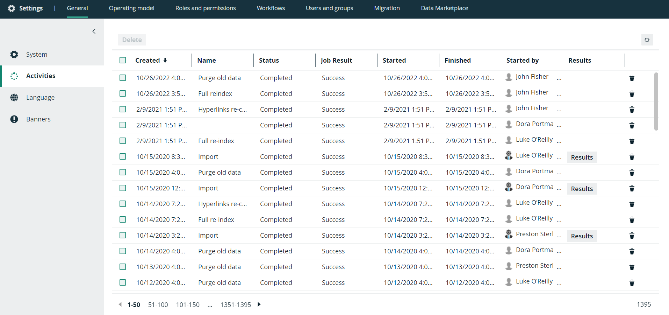Click the Settings gear icon in header
The height and width of the screenshot is (315, 669).
coord(12,8)
